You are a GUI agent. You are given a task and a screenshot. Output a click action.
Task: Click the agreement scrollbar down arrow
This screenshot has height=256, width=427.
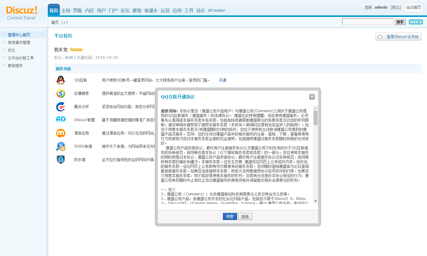pos(315,201)
